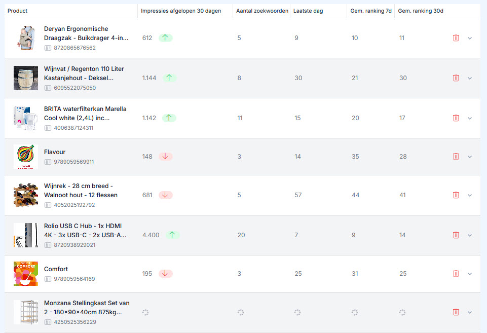The width and height of the screenshot is (487, 333).
Task: Select Wijnrek 7-day ranking value 44
Action: [356, 195]
